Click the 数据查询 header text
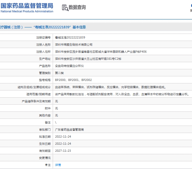The width and height of the screenshot is (192, 169). [x=77, y=7]
